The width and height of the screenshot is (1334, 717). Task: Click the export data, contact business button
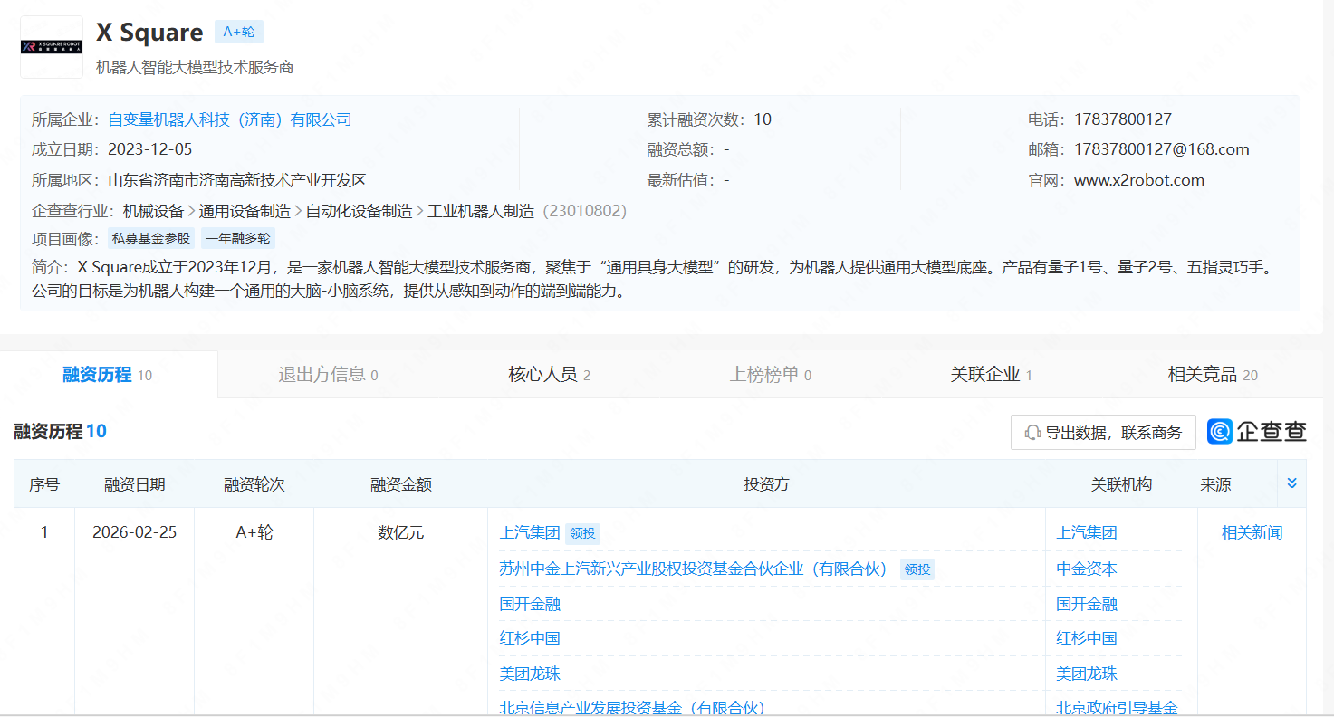(1103, 433)
